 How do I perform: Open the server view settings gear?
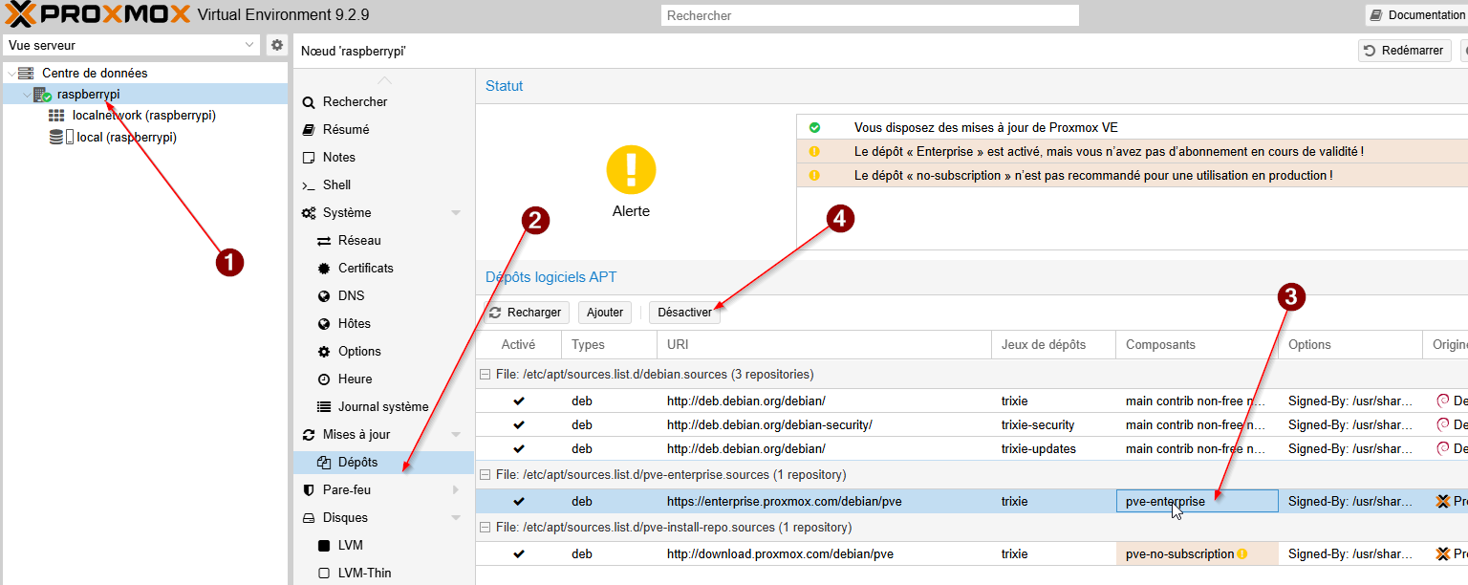pyautogui.click(x=276, y=45)
